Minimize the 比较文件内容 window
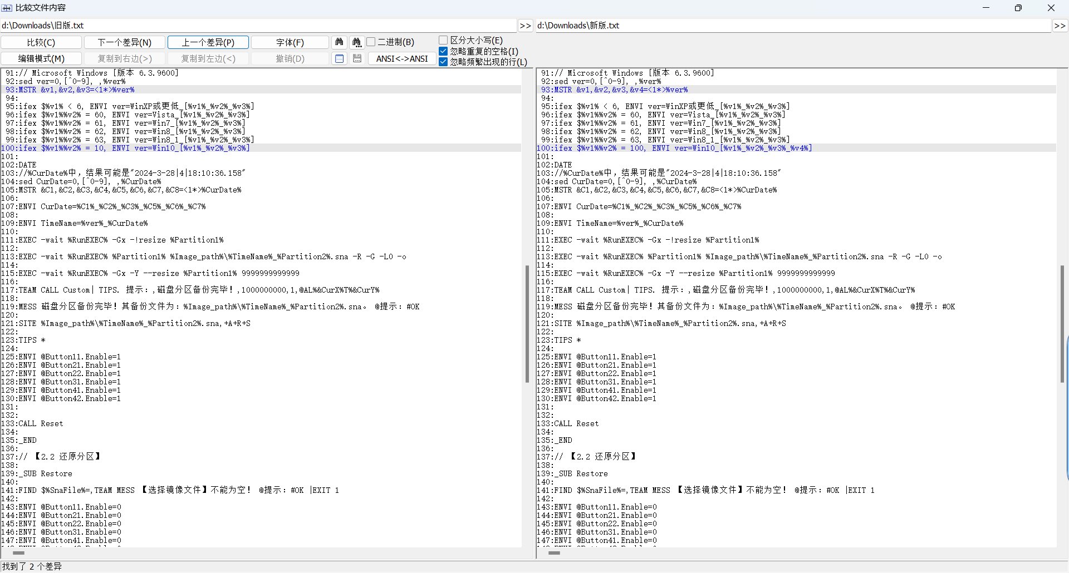Viewport: 1069px width, 573px height. point(986,8)
